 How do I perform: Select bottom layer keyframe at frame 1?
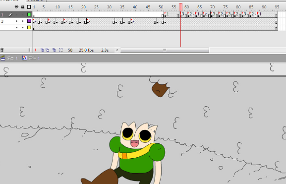click(x=34, y=28)
